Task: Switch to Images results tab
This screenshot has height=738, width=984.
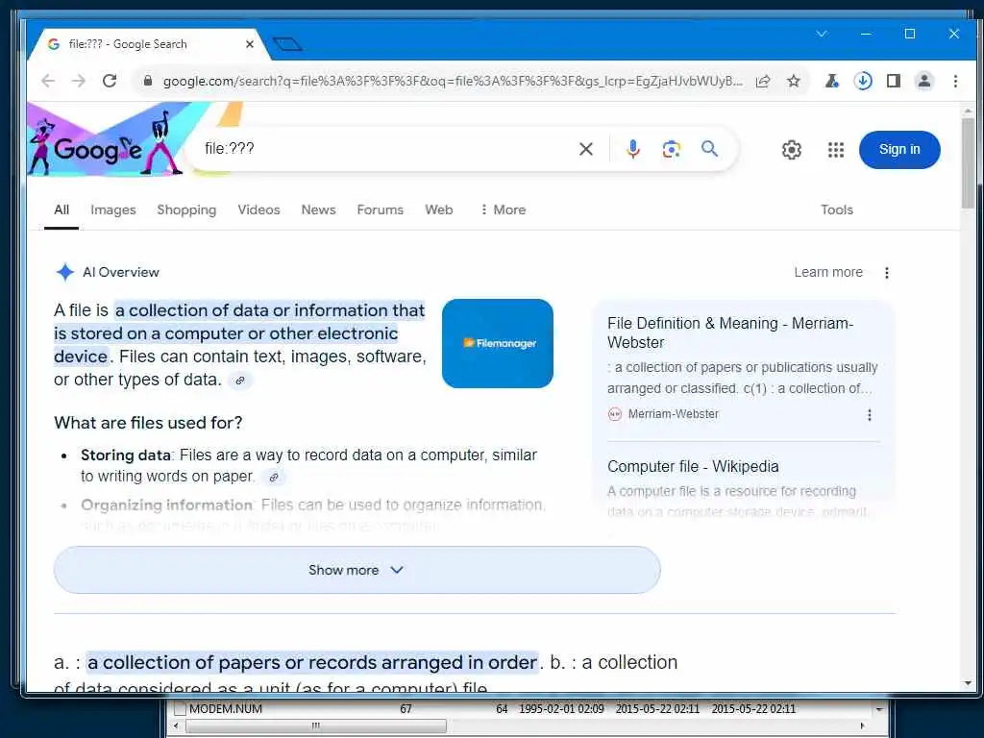Action: (x=113, y=209)
